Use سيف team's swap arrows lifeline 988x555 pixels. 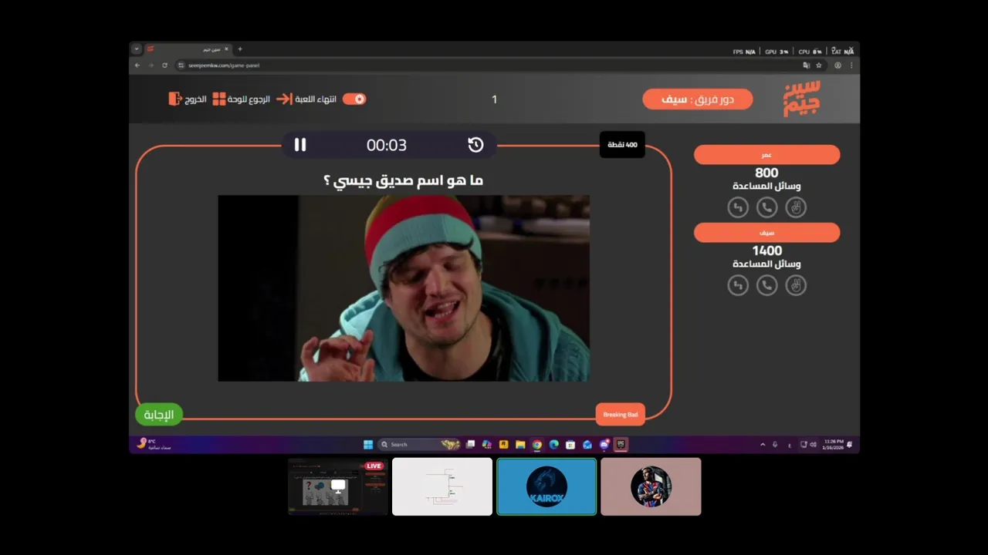pyautogui.click(x=738, y=285)
